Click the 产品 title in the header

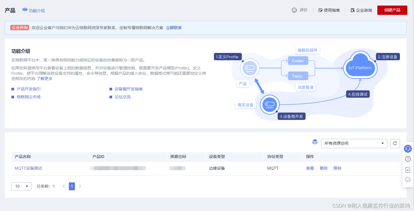click(x=10, y=10)
